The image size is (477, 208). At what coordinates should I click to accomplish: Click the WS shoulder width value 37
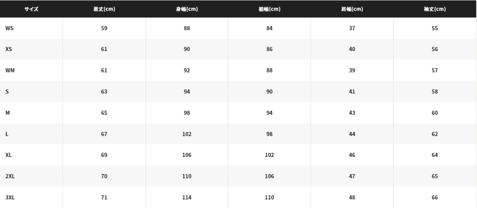point(352,28)
